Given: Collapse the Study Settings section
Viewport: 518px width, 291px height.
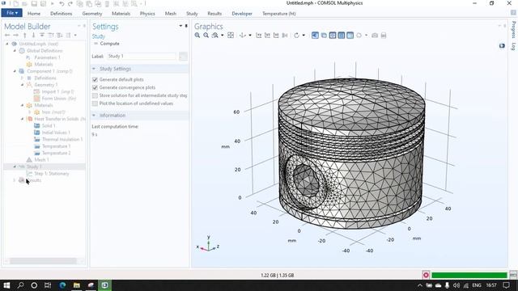Looking at the screenshot, I should (x=94, y=69).
